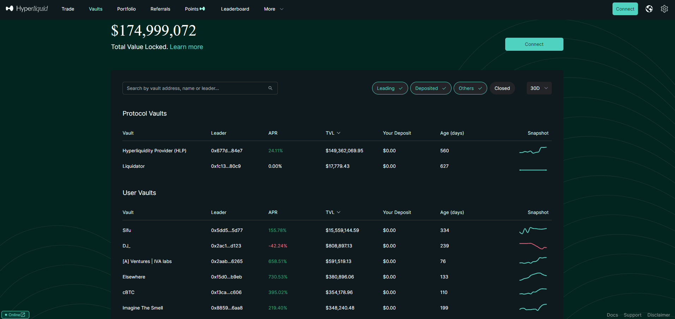Open the settings gear icon

tap(664, 9)
